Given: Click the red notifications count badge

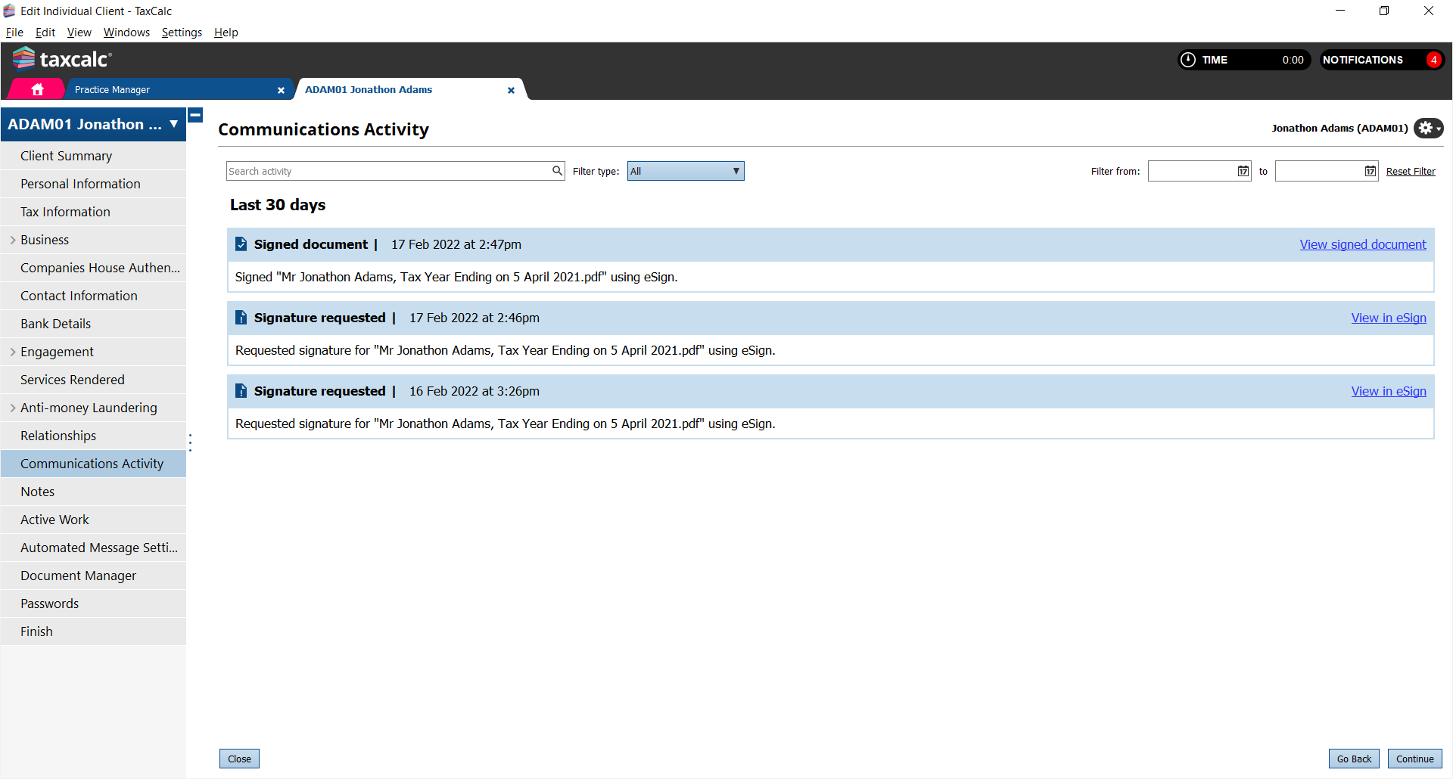Looking at the screenshot, I should click(1433, 60).
